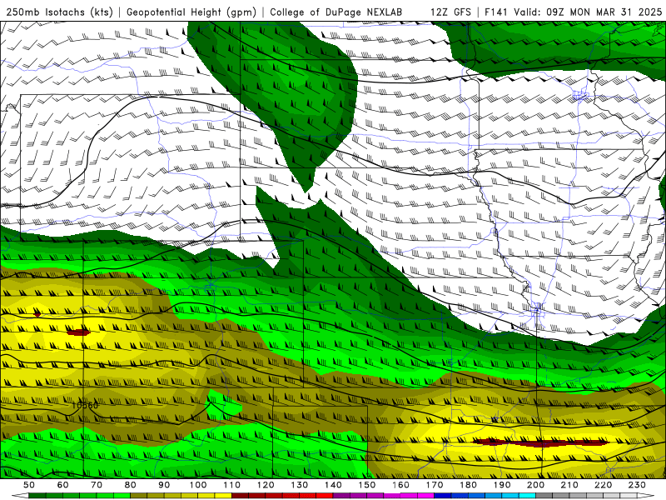Click the '12Z GFS' model run label
Screen dimensions: 666x500
tap(450, 12)
